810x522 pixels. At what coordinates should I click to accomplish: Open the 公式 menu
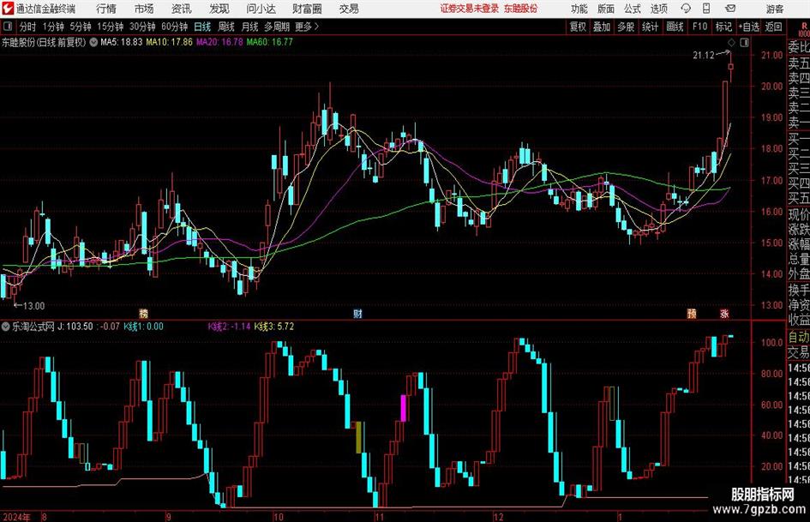633,9
